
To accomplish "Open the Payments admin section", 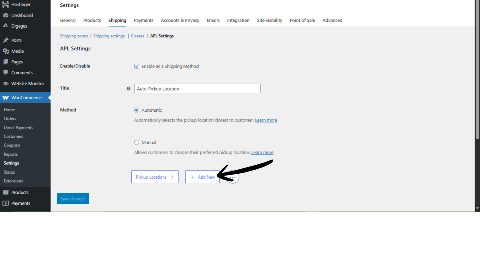I will coord(21,203).
